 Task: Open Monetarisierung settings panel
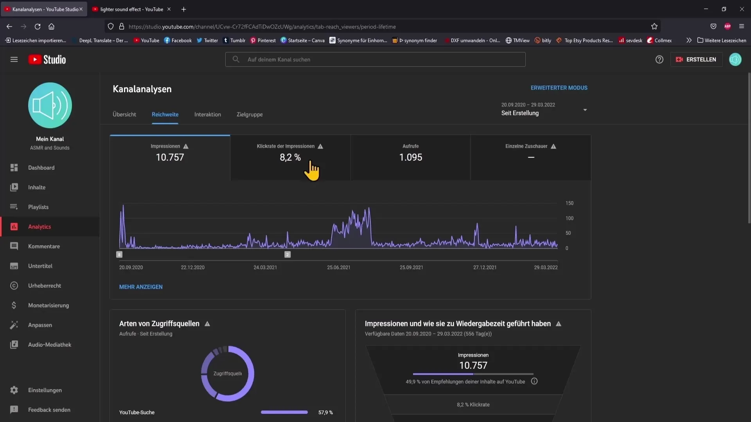[49, 304]
